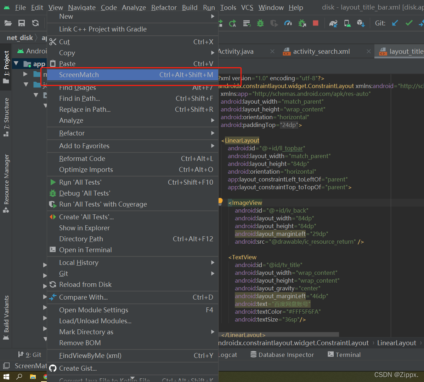Choose Cut from the context menu
The width and height of the screenshot is (424, 382).
pos(132,42)
